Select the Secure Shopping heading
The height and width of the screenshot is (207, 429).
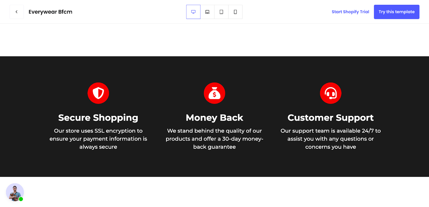point(98,118)
